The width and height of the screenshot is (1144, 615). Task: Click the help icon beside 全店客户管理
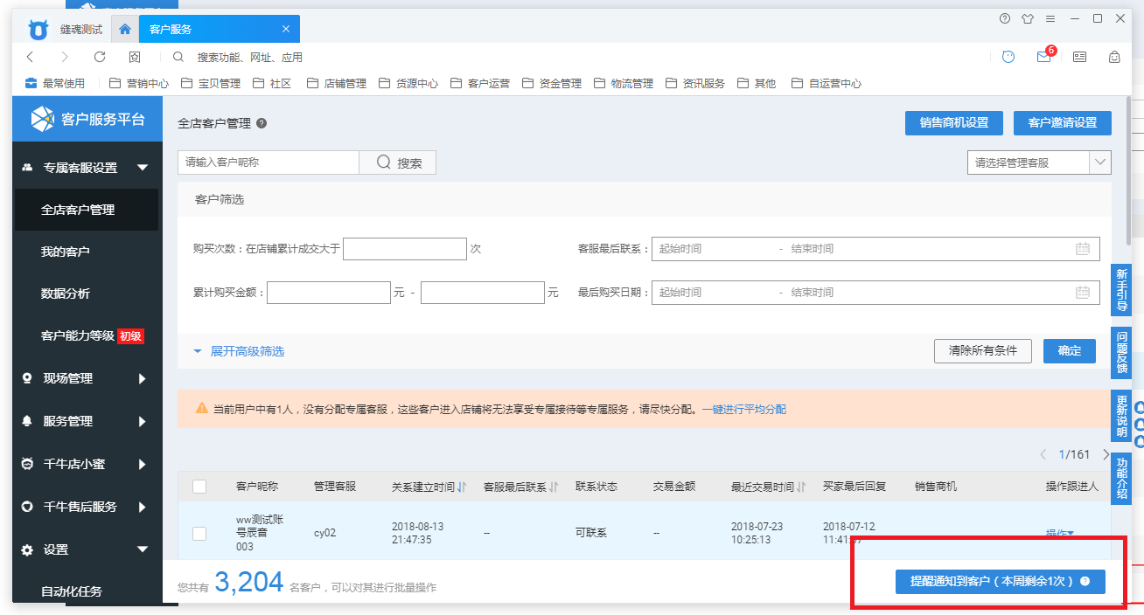click(x=262, y=124)
